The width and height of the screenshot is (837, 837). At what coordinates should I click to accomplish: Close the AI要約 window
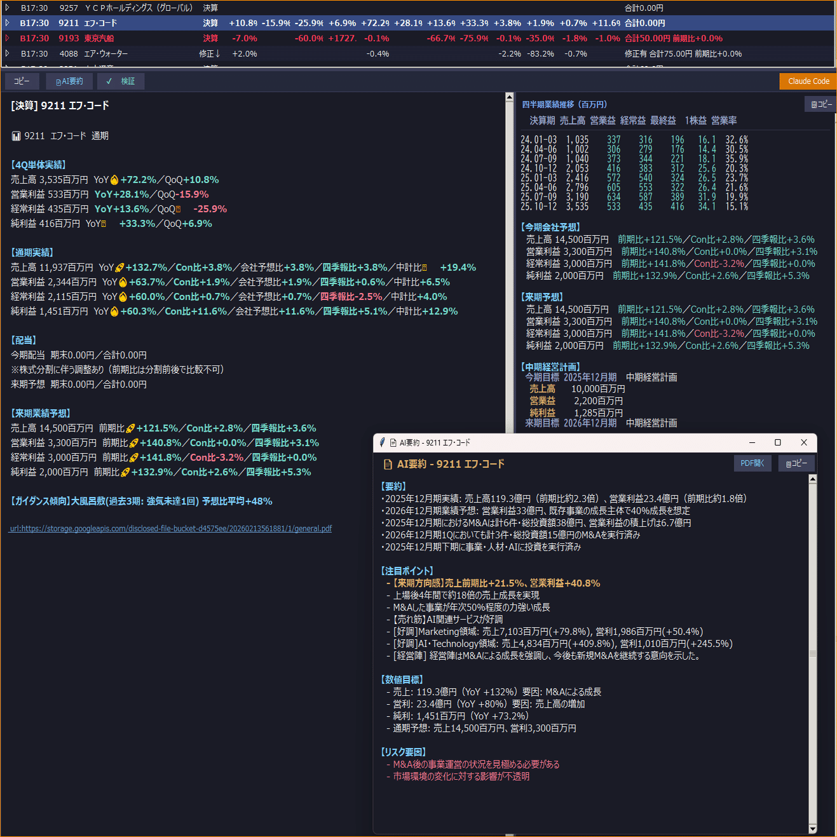[804, 442]
